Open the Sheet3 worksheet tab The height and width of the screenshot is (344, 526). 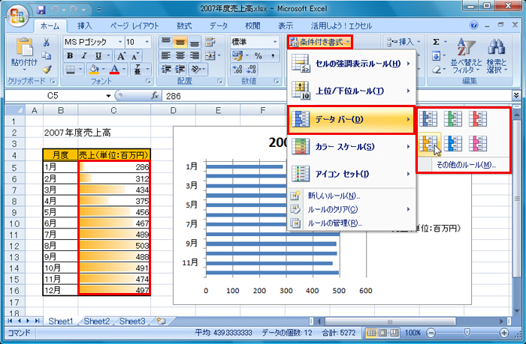tap(132, 322)
